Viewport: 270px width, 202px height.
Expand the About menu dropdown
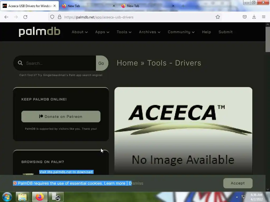point(80,32)
